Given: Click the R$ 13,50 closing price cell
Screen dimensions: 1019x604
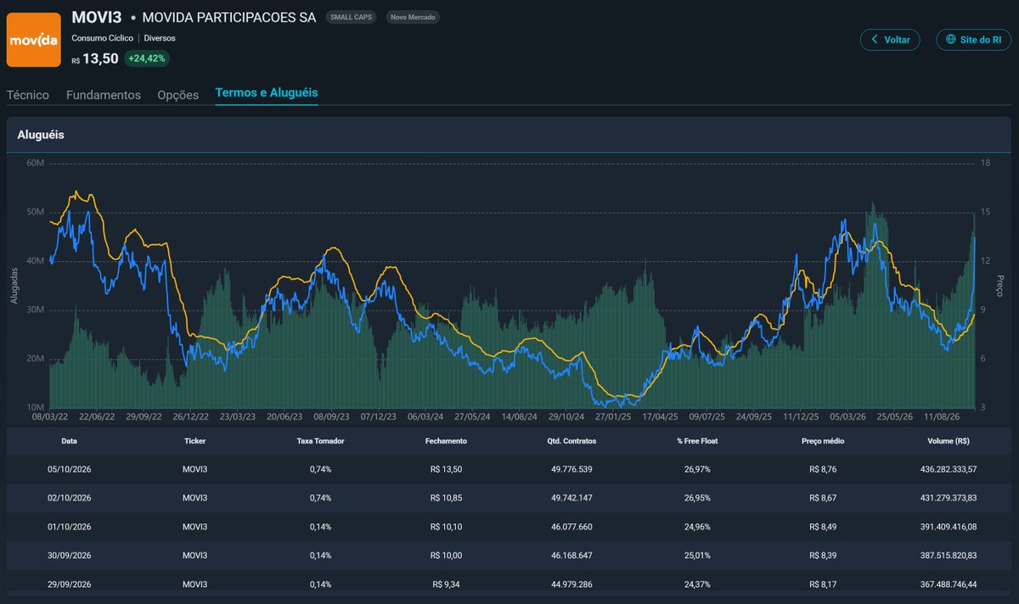Looking at the screenshot, I should [x=446, y=469].
